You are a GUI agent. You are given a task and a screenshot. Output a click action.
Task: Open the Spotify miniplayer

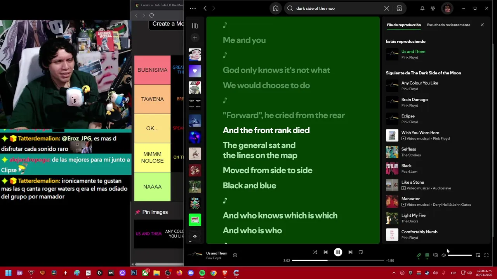(x=478, y=255)
